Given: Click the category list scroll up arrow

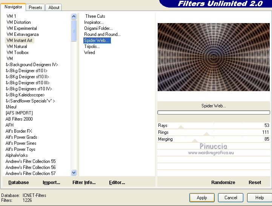Looking at the screenshot, I should 74,17.
